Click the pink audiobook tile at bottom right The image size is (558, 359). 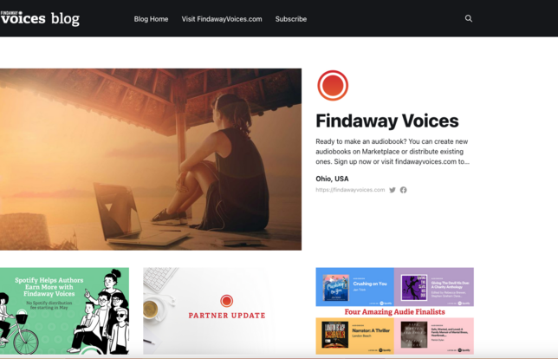(434, 336)
